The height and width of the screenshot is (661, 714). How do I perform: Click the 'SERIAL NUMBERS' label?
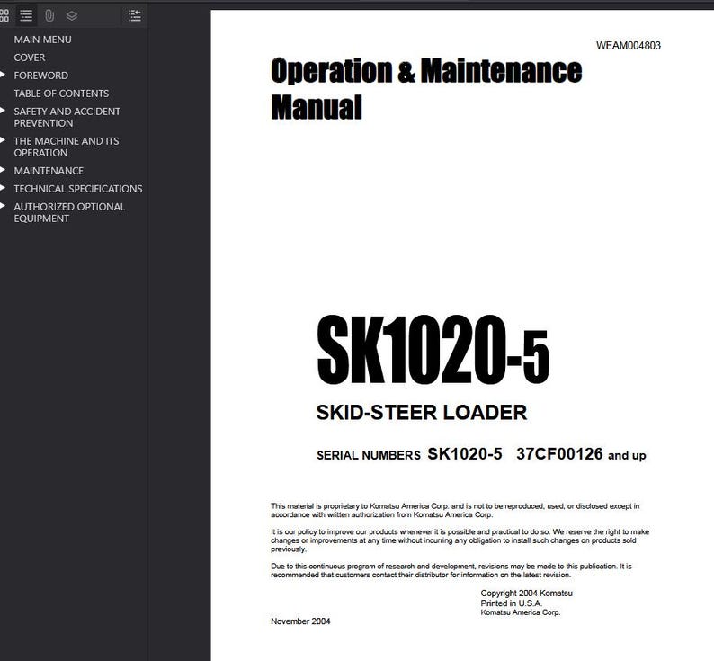click(369, 455)
